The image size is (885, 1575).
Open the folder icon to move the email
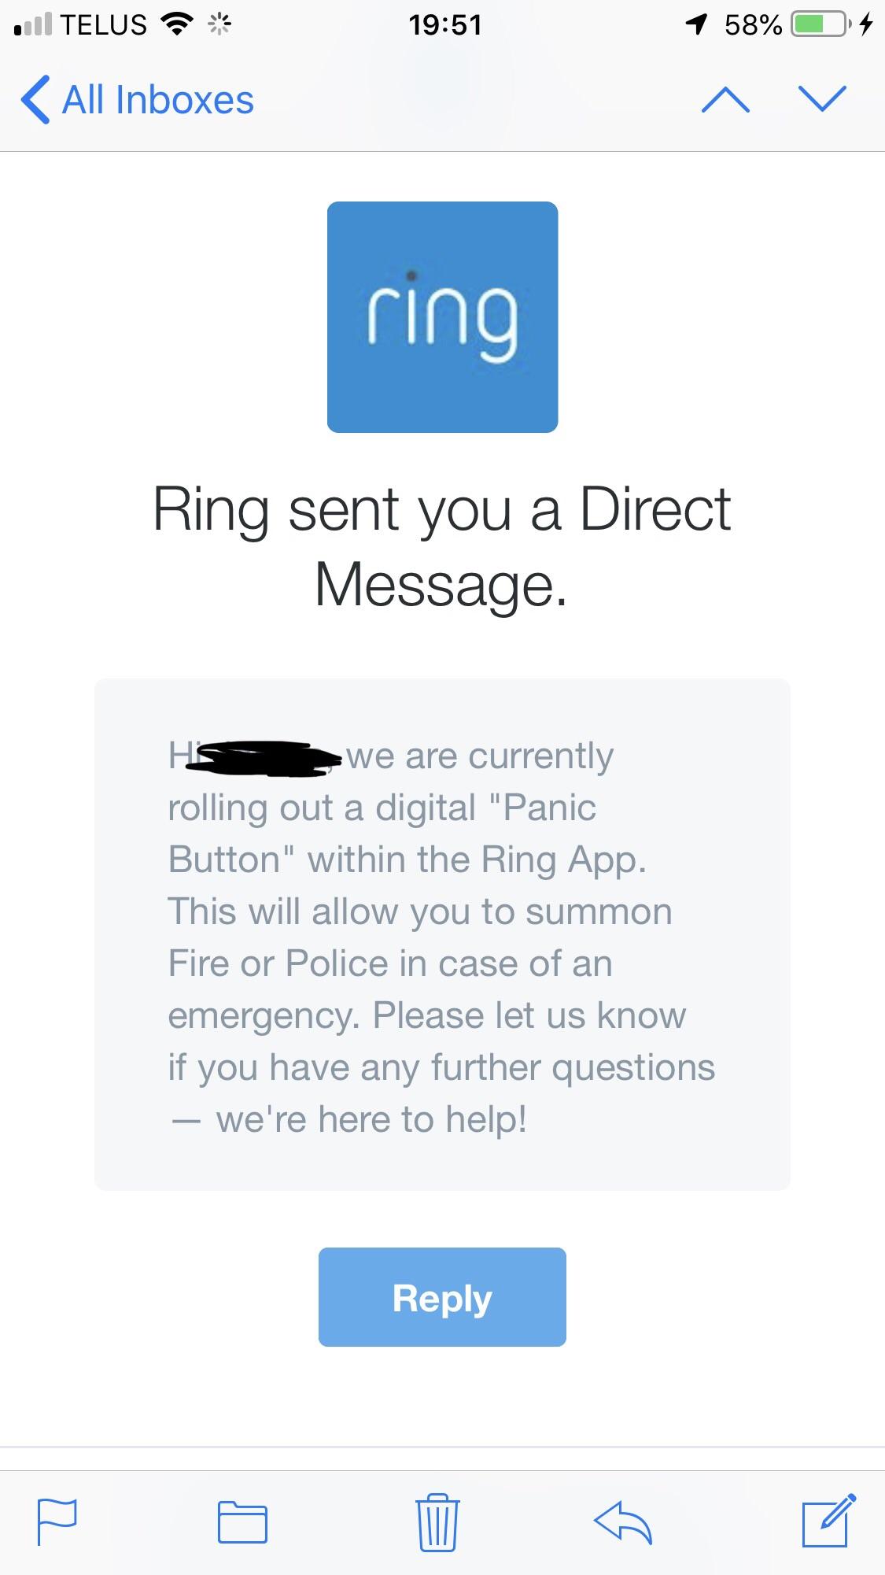(242, 1521)
